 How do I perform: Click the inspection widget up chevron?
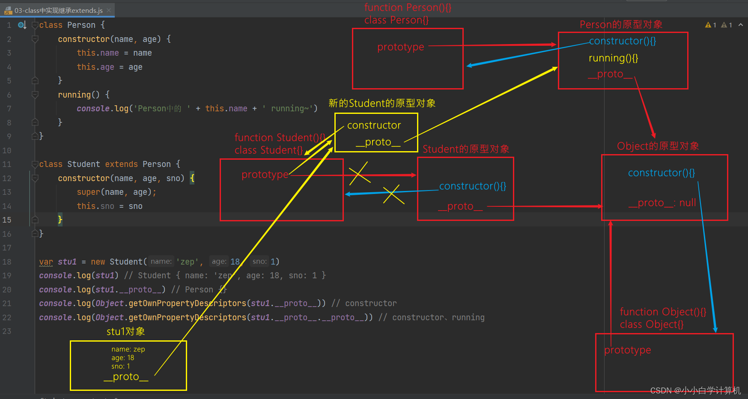point(741,25)
